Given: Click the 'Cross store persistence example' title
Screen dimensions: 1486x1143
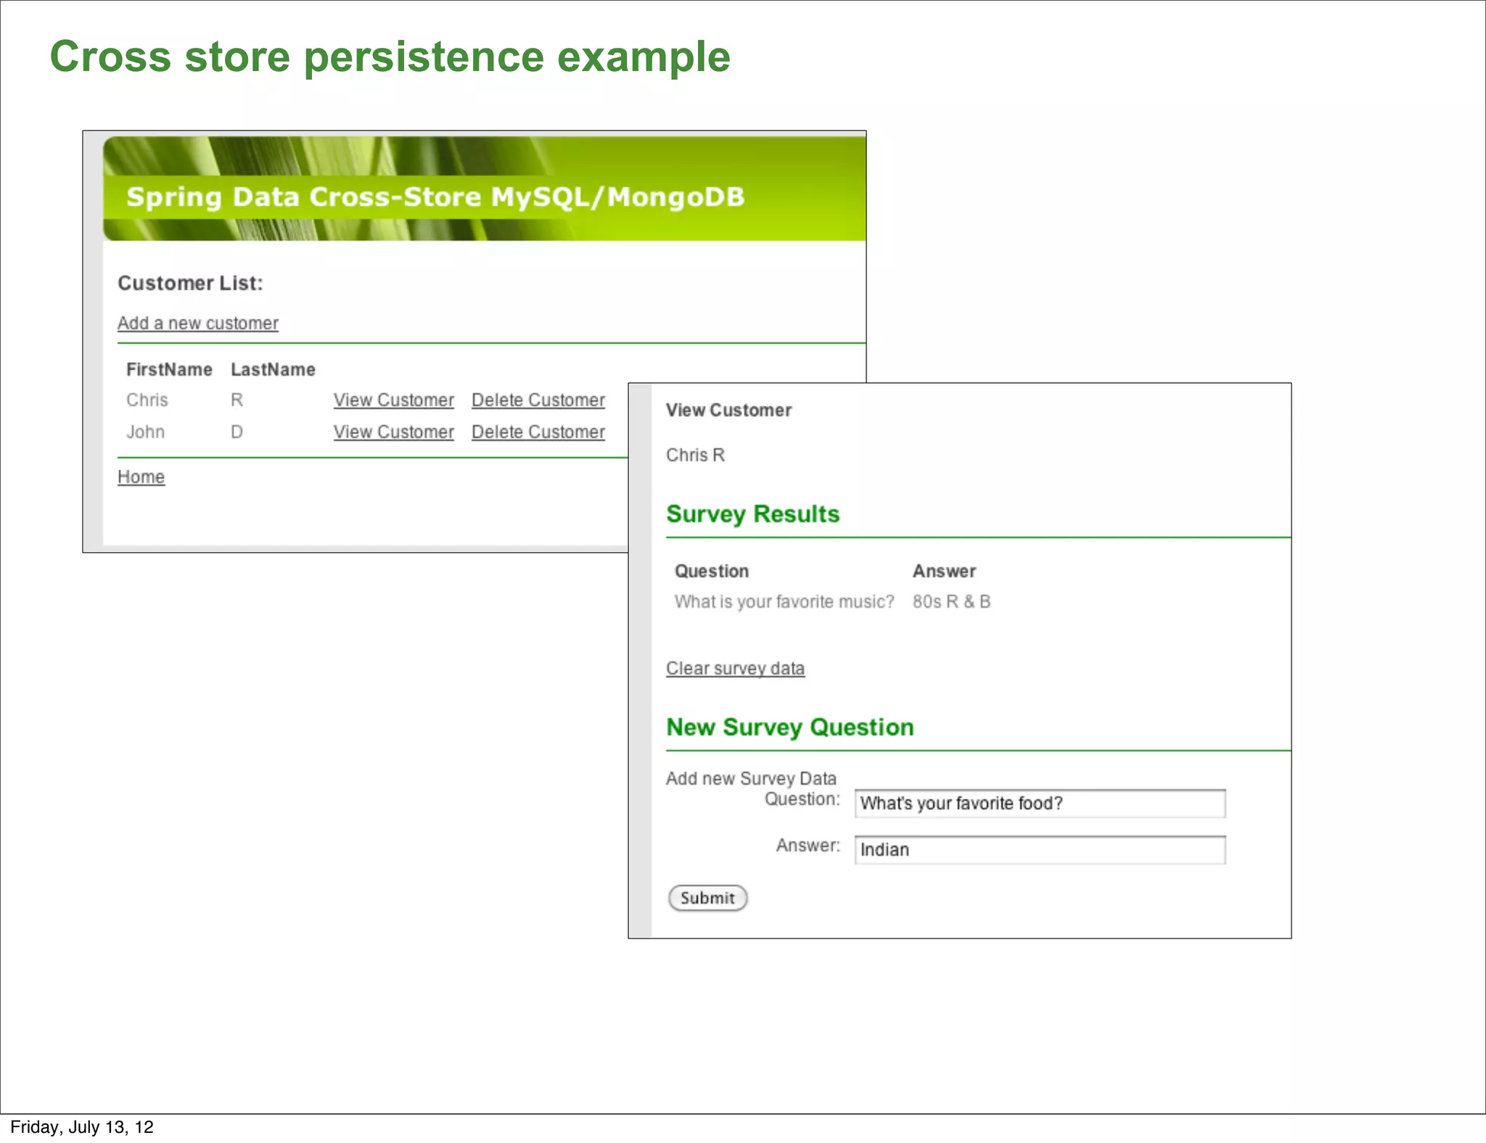Looking at the screenshot, I should (390, 57).
